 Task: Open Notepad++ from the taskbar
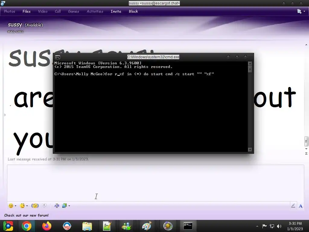click(x=107, y=226)
